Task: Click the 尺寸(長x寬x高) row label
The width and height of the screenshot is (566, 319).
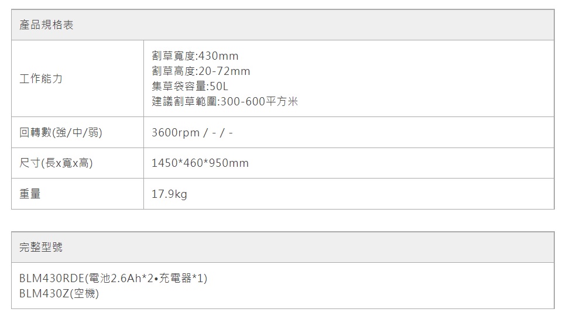Action: [56, 163]
